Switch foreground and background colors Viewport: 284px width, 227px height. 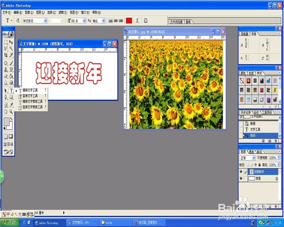[11, 119]
